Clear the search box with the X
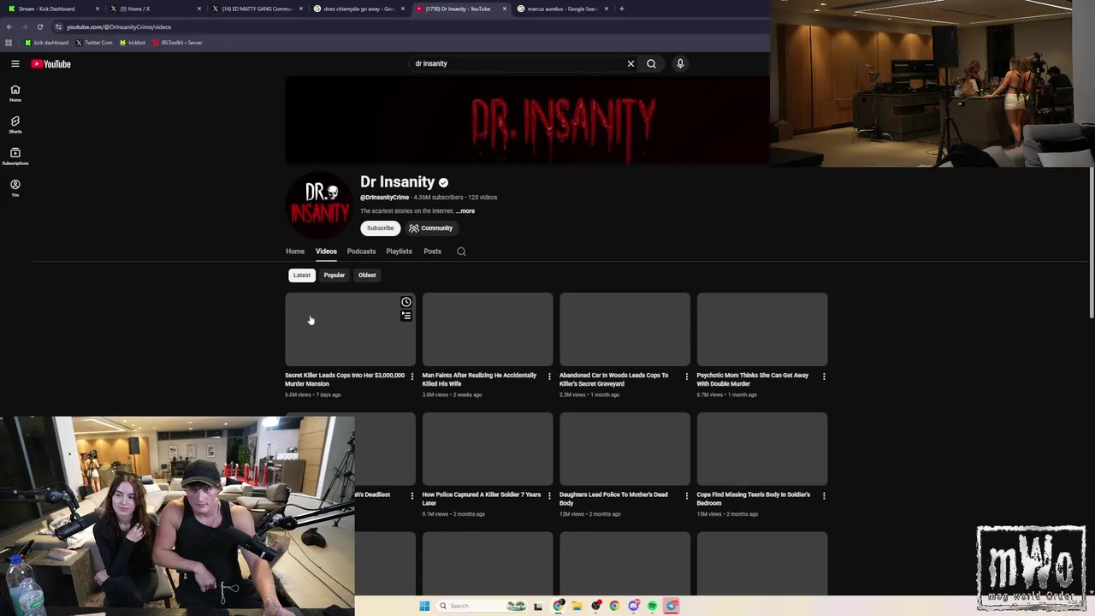The width and height of the screenshot is (1095, 616). [x=630, y=63]
